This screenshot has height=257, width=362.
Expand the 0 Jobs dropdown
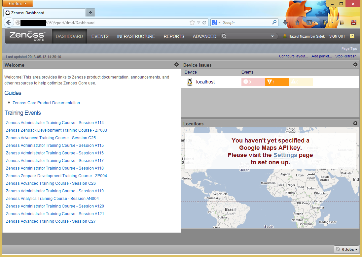click(346, 249)
